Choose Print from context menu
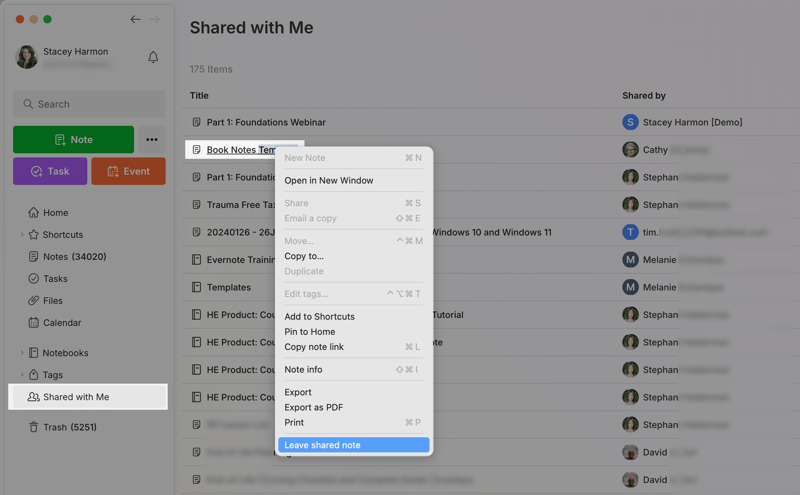Screen dimensions: 800x495 coord(354,422)
